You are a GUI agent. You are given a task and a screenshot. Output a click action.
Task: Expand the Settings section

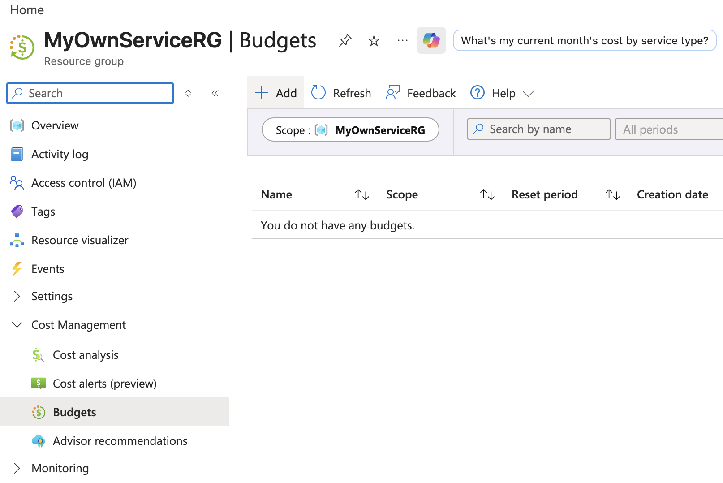[17, 296]
